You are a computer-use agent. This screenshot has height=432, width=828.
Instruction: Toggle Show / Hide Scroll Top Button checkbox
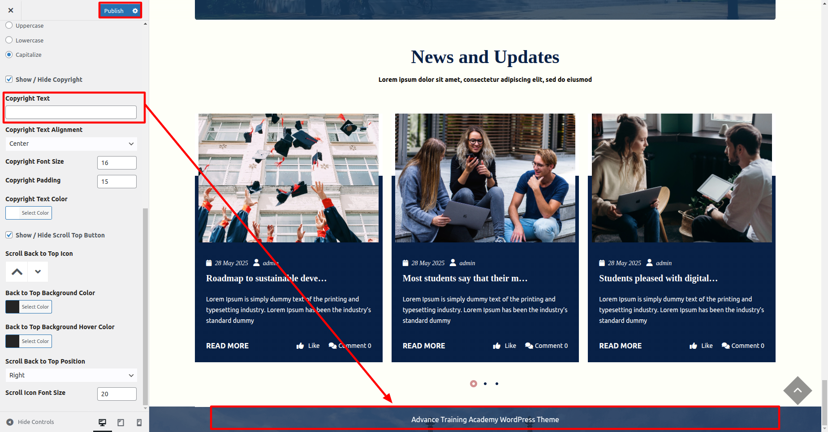9,235
